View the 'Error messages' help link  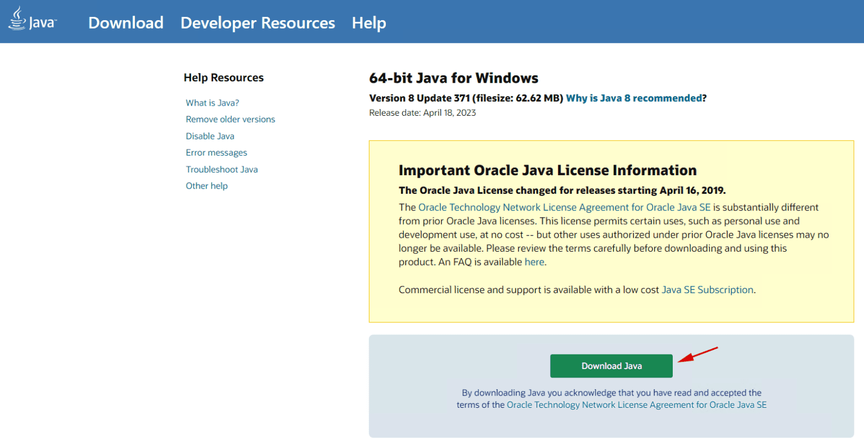pyautogui.click(x=216, y=153)
